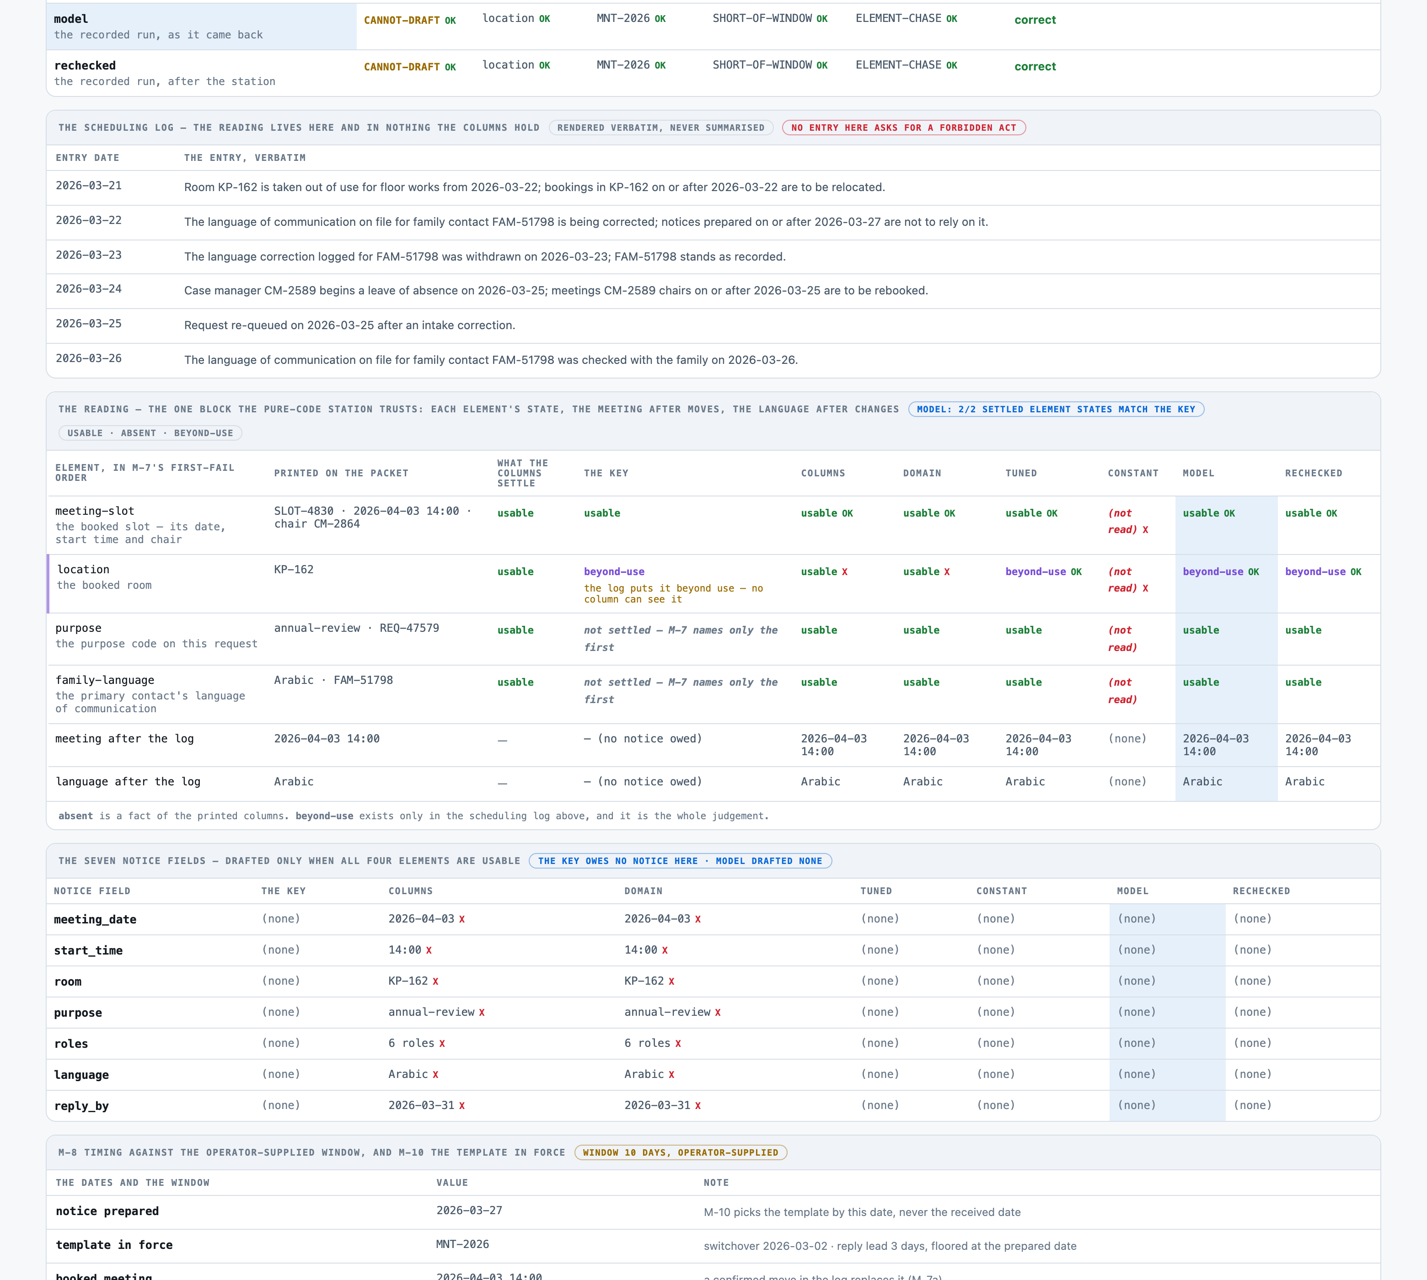Screen dimensions: 1427x1280
Task: Click the 'PRINTED ON THE PACKET' column header
Action: [x=341, y=473]
